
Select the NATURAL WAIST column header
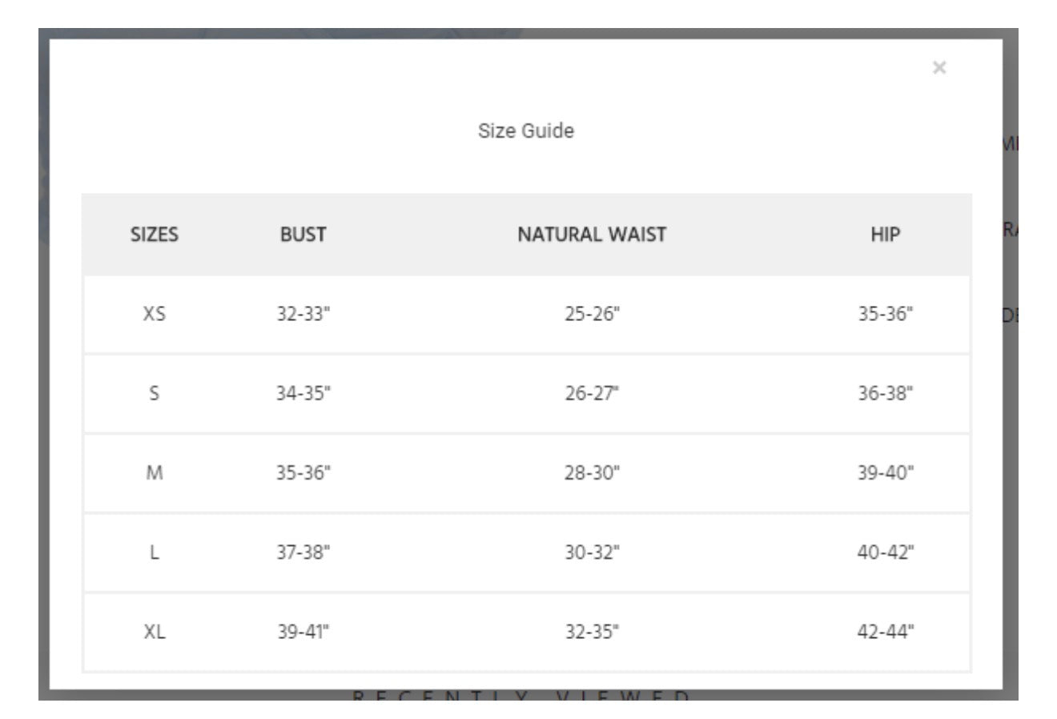[x=592, y=235]
